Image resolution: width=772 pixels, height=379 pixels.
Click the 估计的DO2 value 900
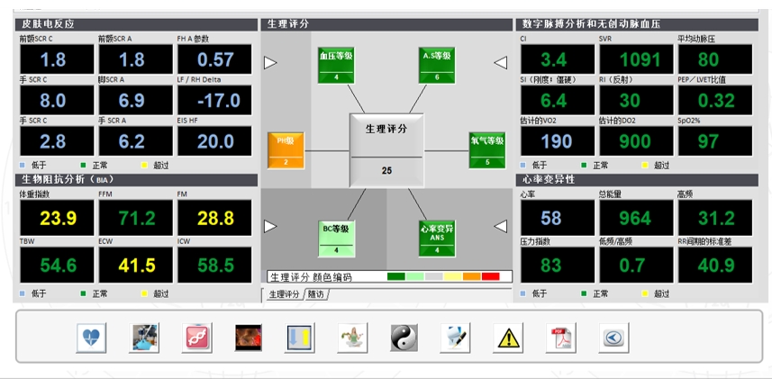(637, 141)
